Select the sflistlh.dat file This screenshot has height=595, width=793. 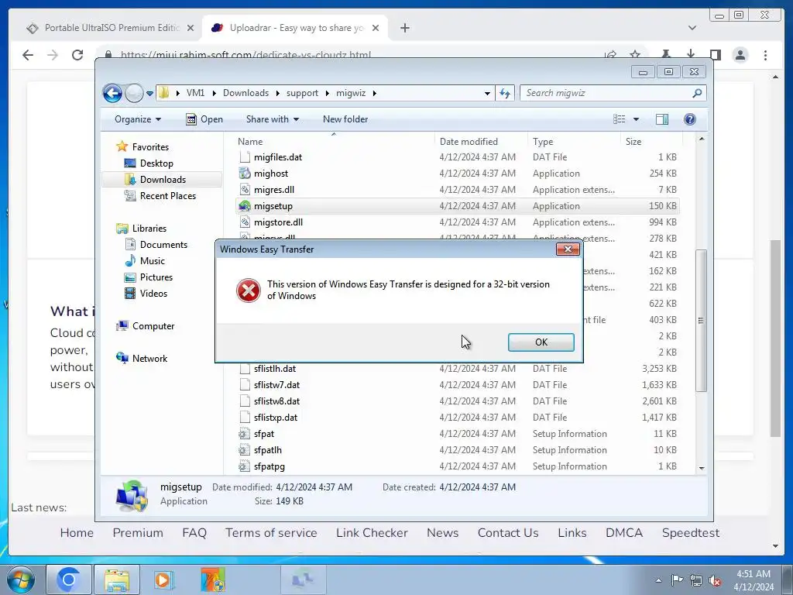275,368
